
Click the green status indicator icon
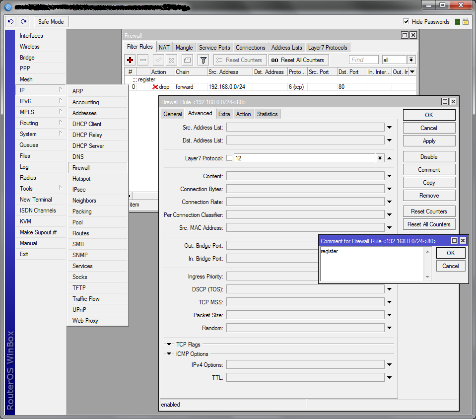458,22
